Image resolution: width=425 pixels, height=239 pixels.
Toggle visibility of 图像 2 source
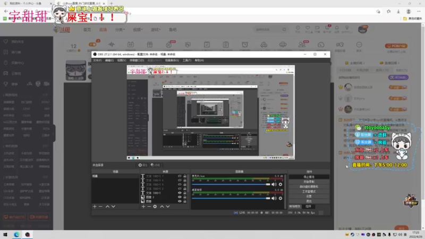180,197
